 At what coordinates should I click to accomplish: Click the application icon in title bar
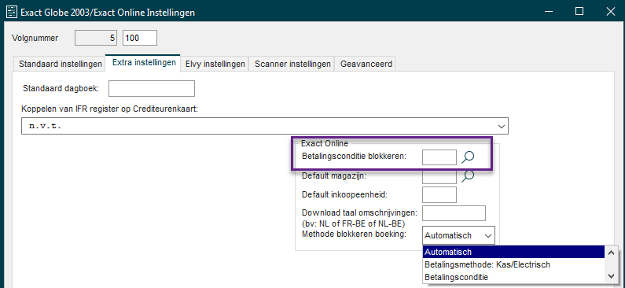(x=12, y=12)
